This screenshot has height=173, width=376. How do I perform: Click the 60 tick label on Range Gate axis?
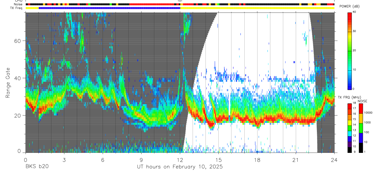[17, 41]
